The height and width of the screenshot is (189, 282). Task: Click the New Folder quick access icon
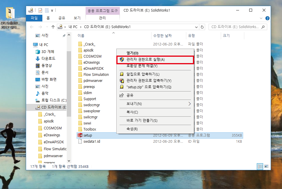click(x=47, y=10)
